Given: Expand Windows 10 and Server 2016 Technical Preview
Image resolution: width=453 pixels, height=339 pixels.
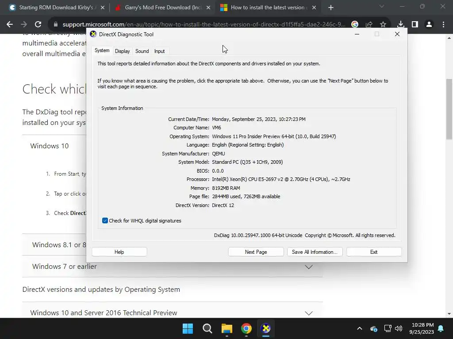Looking at the screenshot, I should coord(173,313).
